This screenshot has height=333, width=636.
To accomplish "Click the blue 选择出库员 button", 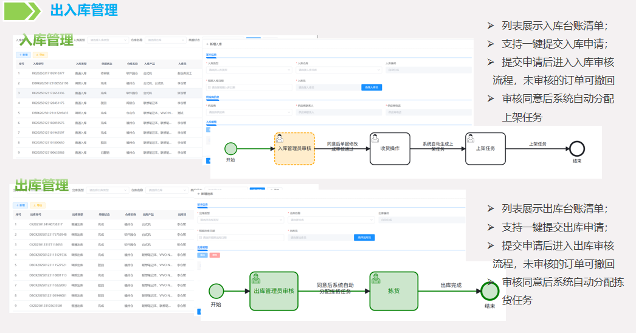I will point(364,238).
